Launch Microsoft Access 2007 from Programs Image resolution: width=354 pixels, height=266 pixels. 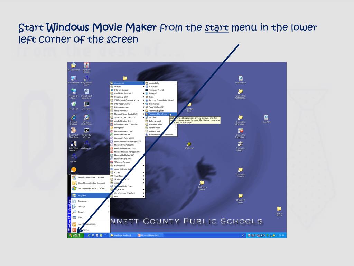127,131
